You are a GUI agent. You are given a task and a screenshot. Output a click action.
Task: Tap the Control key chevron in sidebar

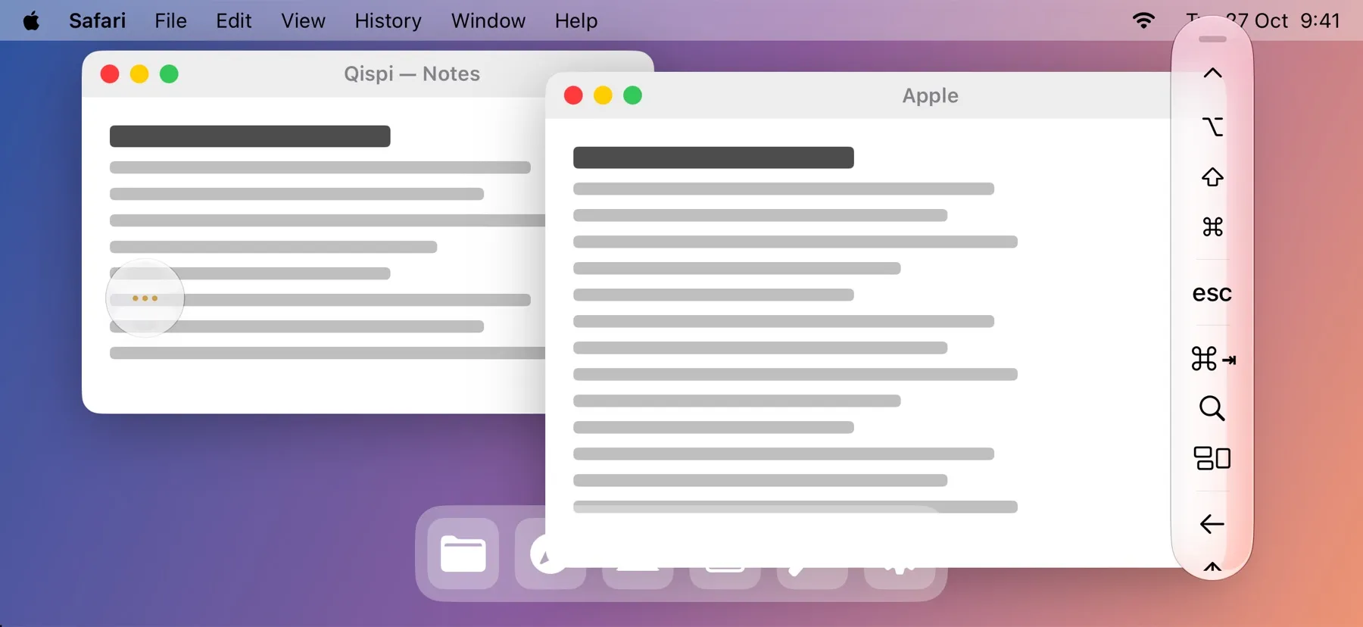tap(1212, 73)
